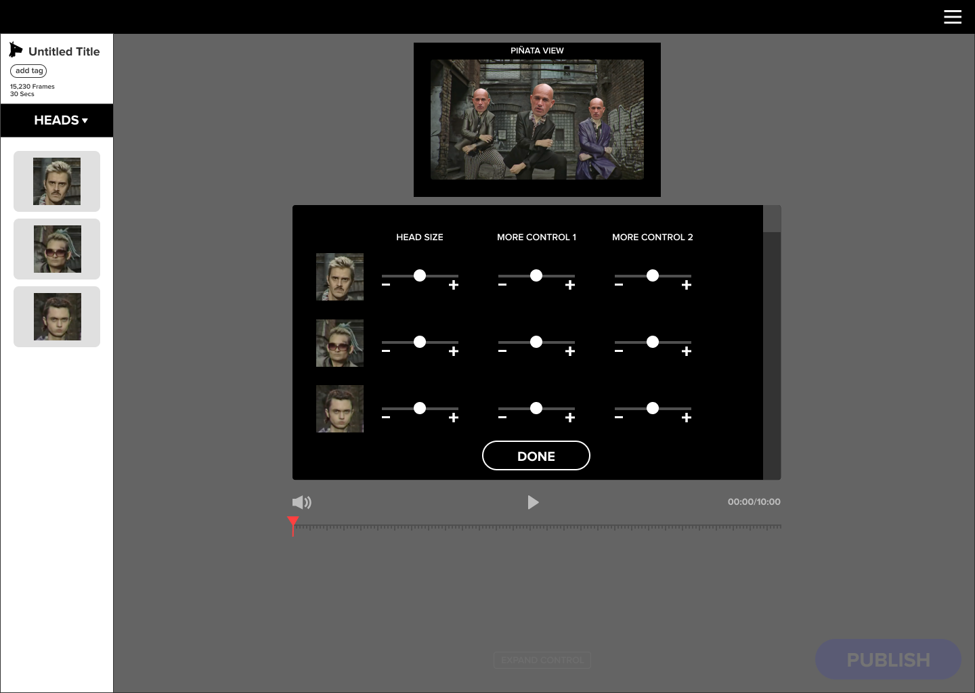Mute audio with the speaker icon
This screenshot has height=693, width=975.
[302, 502]
